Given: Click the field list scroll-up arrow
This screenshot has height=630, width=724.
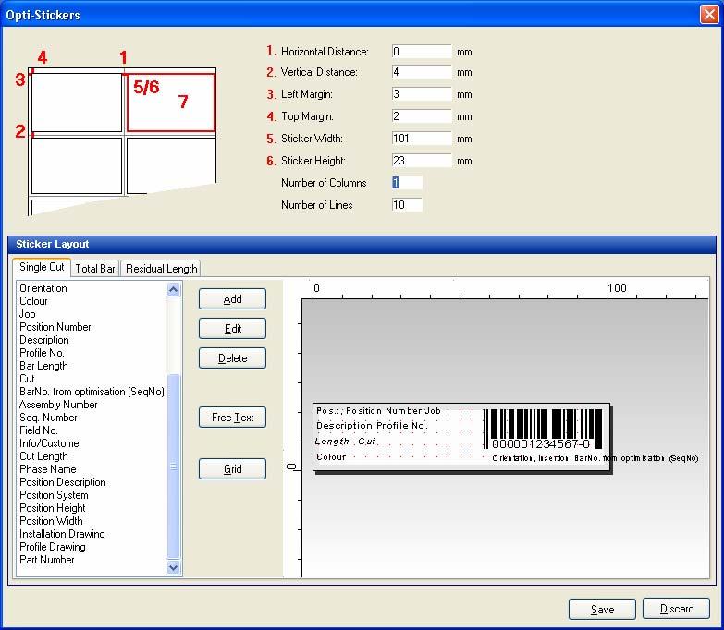Looking at the screenshot, I should tap(174, 290).
